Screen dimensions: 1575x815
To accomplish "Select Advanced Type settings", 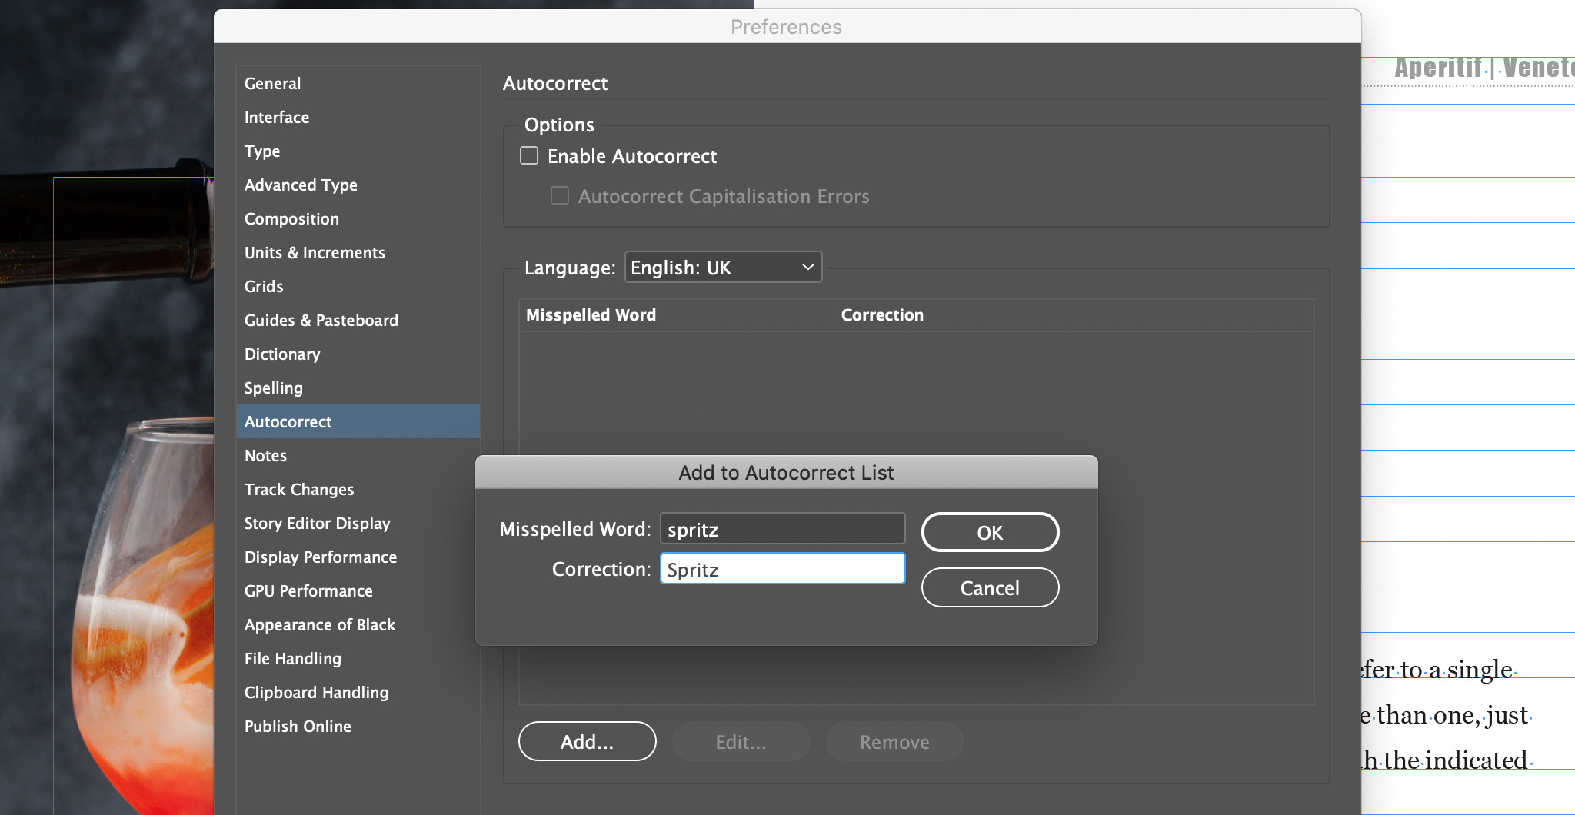I will [301, 185].
